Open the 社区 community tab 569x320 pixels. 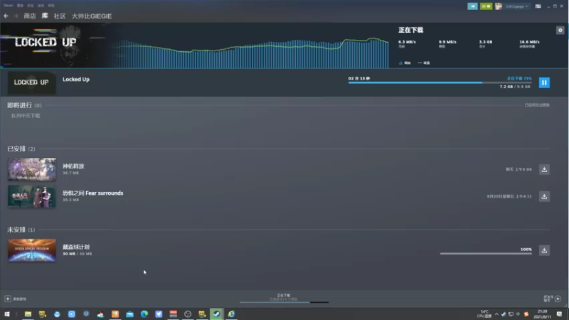point(60,16)
